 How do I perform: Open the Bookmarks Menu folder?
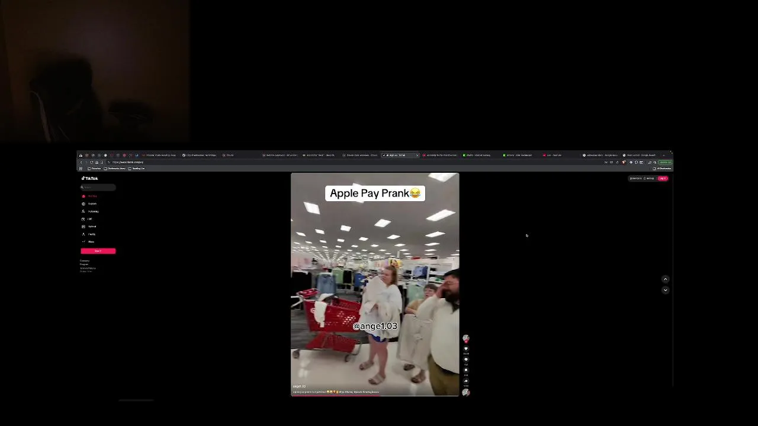pos(115,169)
